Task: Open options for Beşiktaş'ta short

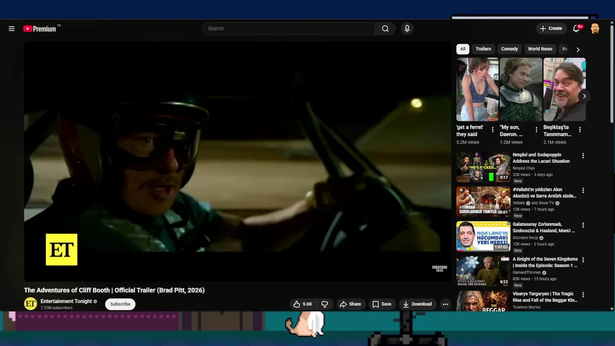Action: click(580, 130)
